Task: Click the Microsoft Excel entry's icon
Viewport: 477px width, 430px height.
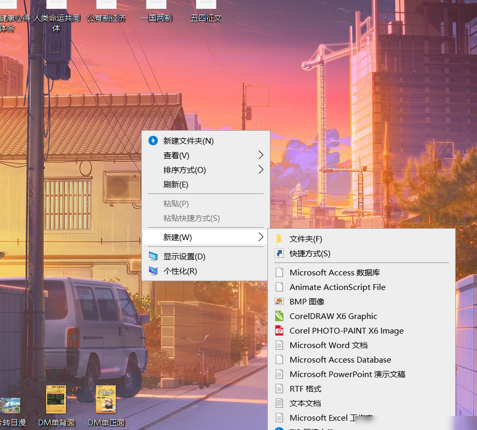Action: [x=279, y=418]
